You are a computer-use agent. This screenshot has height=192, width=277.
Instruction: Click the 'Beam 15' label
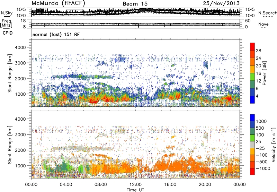point(135,4)
